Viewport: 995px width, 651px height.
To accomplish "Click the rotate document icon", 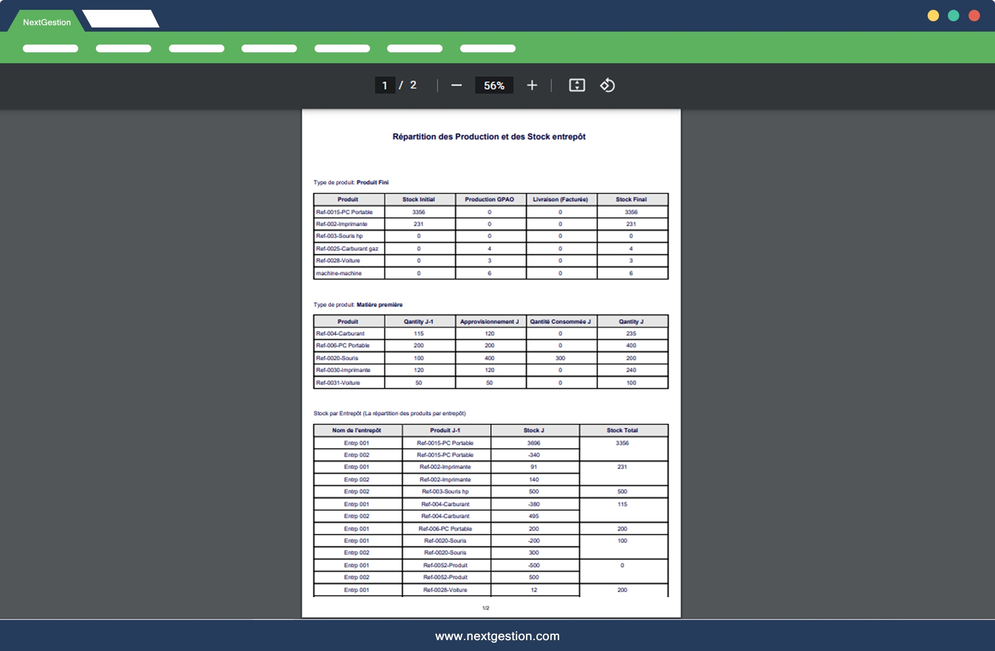I will (x=607, y=86).
